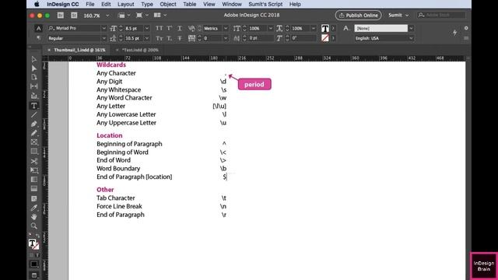Toggle All Caps formatting

pyautogui.click(x=159, y=28)
